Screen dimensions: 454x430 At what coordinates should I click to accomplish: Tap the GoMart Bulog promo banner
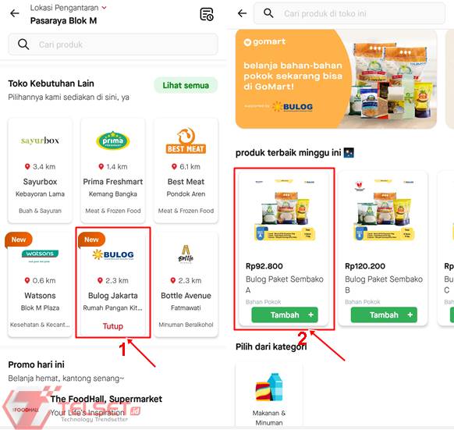pos(336,79)
